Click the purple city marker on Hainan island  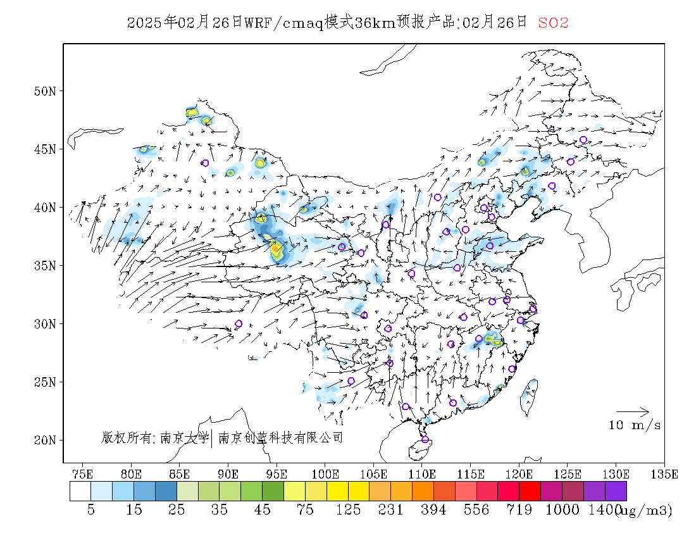tap(425, 439)
